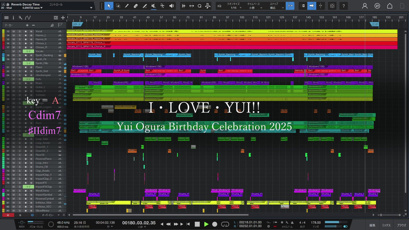Click the 4/4 time signature field
This screenshot has height=230, width=409.
tap(302, 222)
